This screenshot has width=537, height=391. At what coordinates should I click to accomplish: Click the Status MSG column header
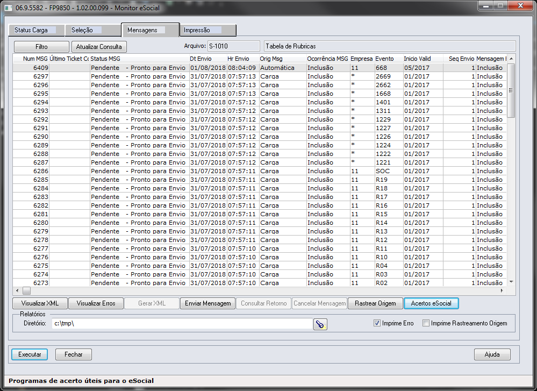pos(140,59)
